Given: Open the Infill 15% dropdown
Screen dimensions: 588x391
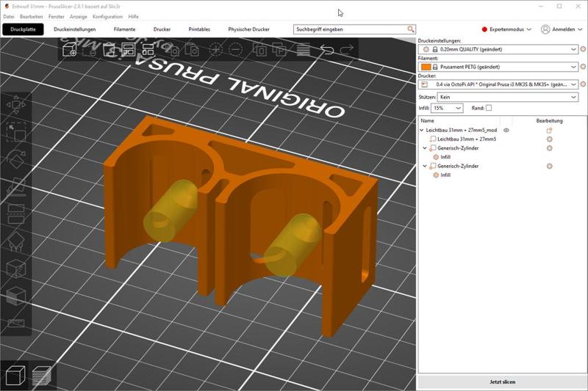Looking at the screenshot, I should [x=447, y=108].
